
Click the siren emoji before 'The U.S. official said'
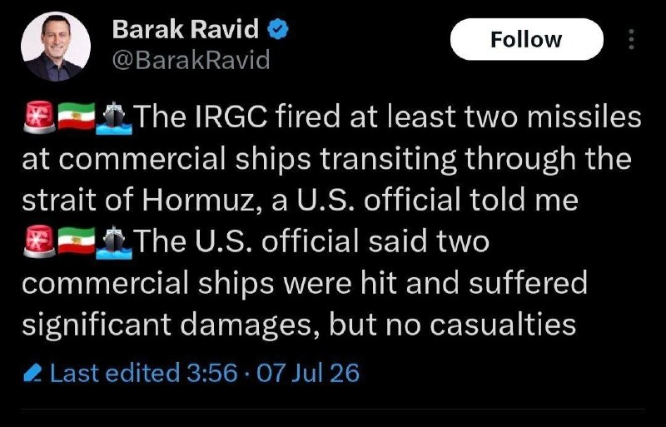click(x=39, y=241)
